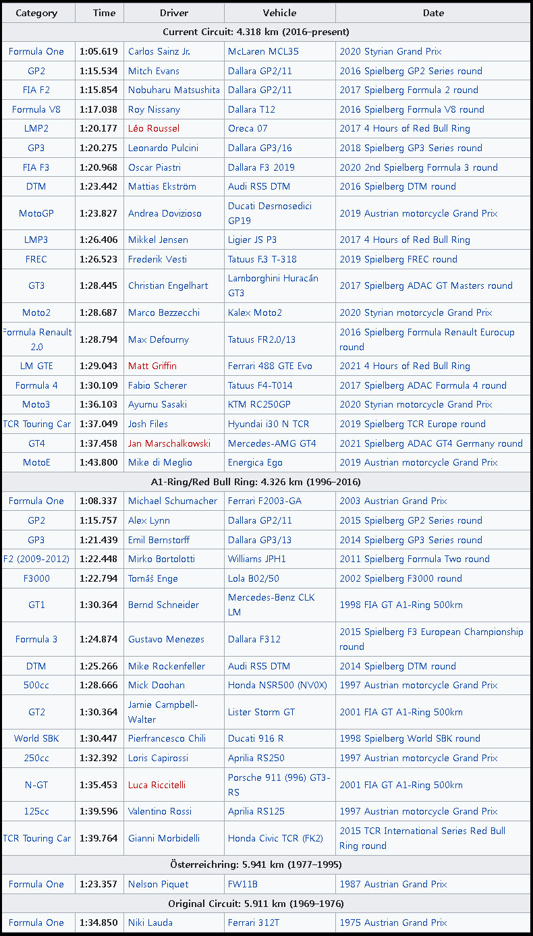This screenshot has height=936, width=533.
Task: Open Loris Capirossi's driver link
Action: pyautogui.click(x=159, y=758)
